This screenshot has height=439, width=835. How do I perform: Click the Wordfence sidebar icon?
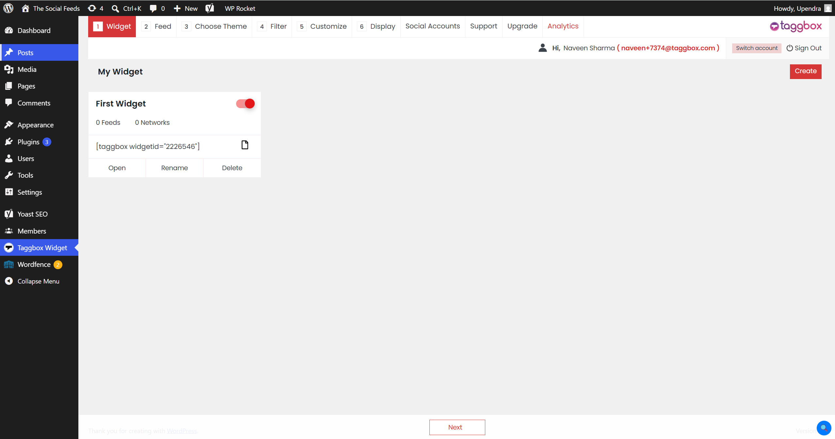[x=9, y=265]
